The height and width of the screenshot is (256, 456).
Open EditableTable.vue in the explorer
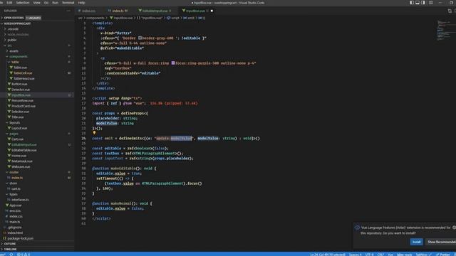[24, 150]
